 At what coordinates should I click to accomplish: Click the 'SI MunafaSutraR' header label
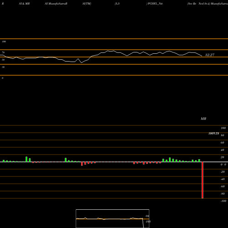pos(56,4)
